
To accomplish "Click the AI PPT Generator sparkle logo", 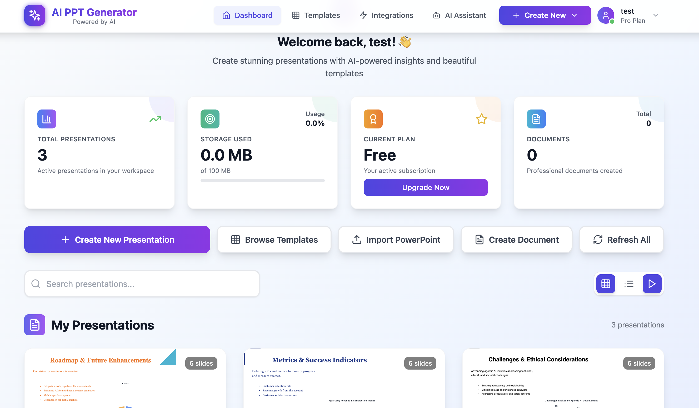I will point(35,15).
